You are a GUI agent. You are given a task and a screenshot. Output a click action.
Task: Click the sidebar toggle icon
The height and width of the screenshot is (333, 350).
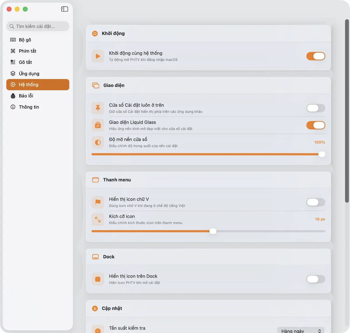pos(64,9)
